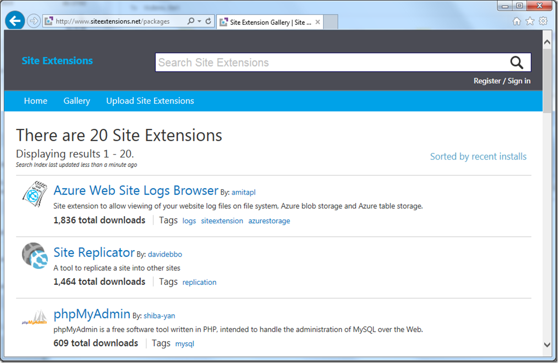The height and width of the screenshot is (363, 558).
Task: Click 'There are 20 Site Extensions' heading
Action: click(x=119, y=135)
